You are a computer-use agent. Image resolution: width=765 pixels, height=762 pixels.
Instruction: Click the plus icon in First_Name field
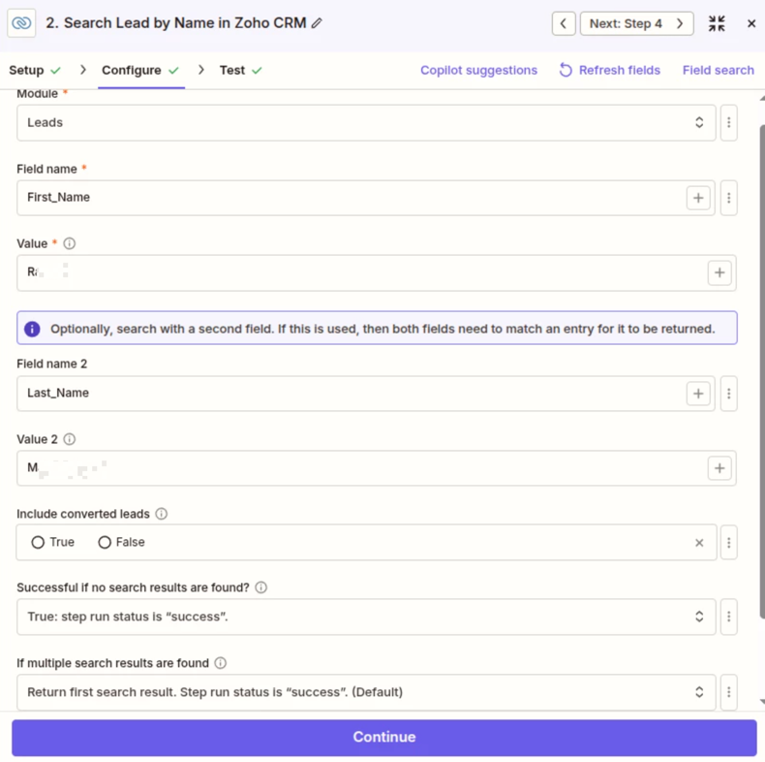click(698, 198)
